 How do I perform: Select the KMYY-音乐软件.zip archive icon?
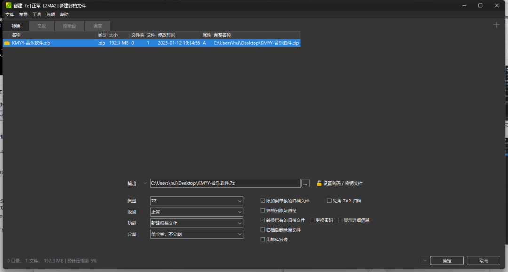6,43
